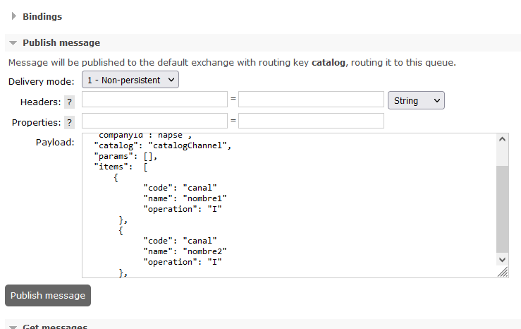The image size is (521, 329).
Task: Open the Delivery mode dropdown
Action: coord(130,80)
